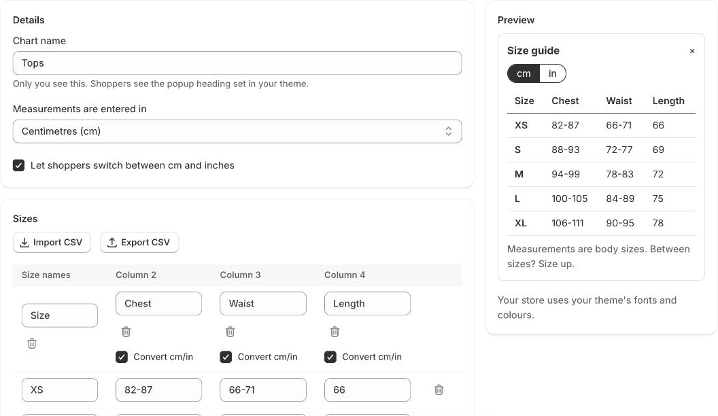Viewport: 718px width, 416px height.
Task: Uncheck Convert cm/in for Length column
Action: 330,356
